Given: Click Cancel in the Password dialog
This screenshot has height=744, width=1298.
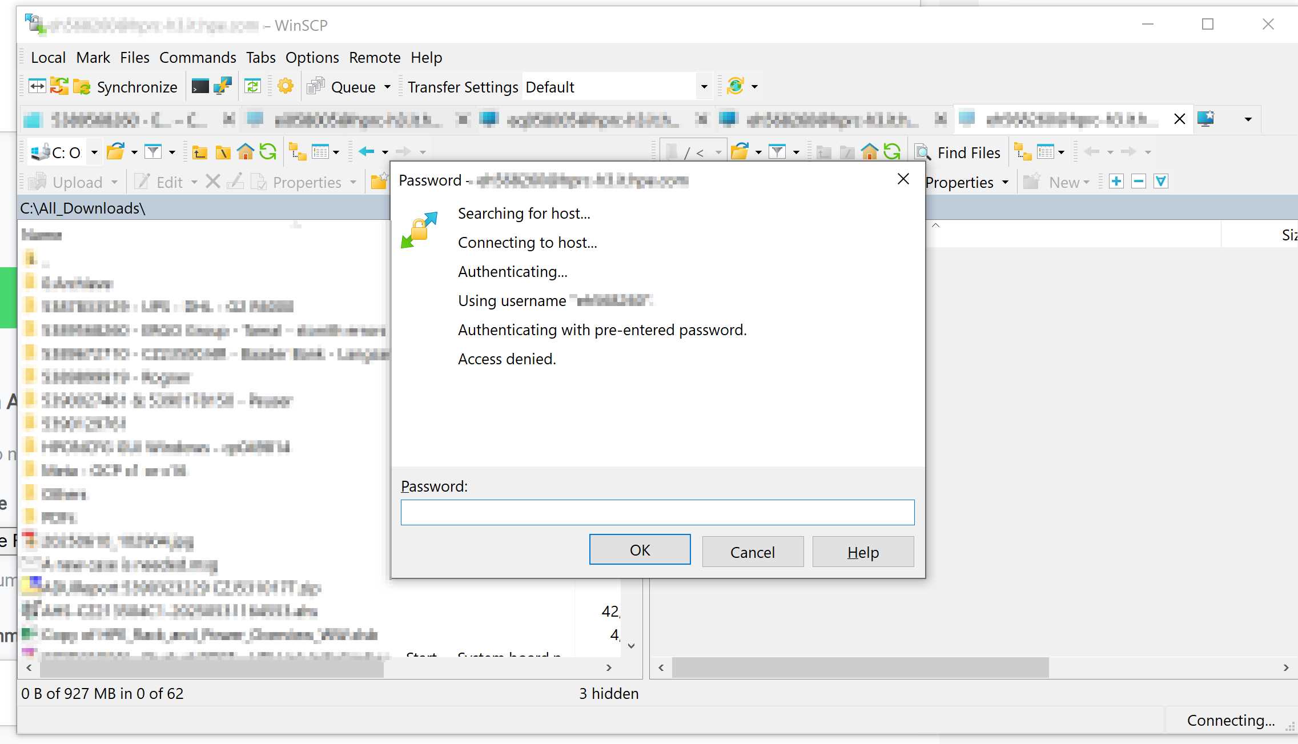Looking at the screenshot, I should pos(752,552).
